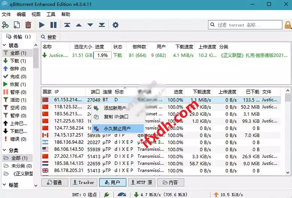292x198 pixels.
Task: Open the 视图 menu
Action: click(x=36, y=14)
